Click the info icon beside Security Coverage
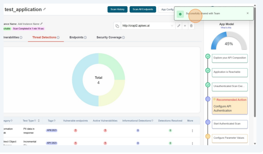Screen dimensions: 263x154 pos(123,38)
